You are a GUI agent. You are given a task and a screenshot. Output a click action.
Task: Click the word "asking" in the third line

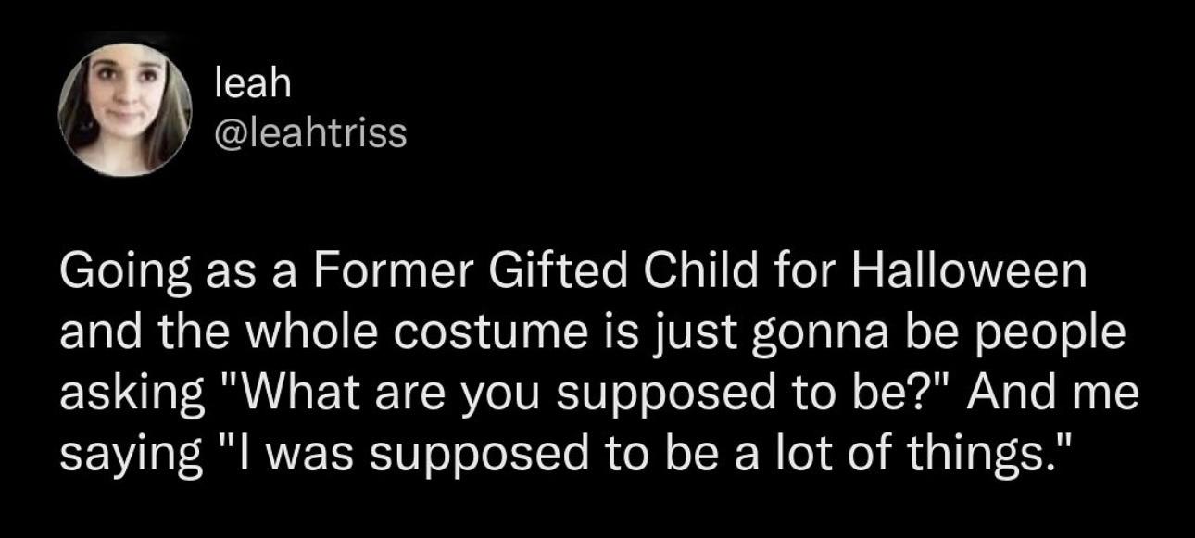[x=132, y=394]
